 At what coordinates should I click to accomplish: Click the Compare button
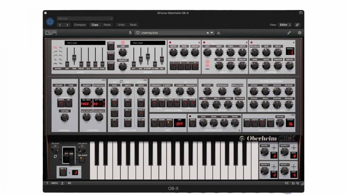(x=80, y=25)
